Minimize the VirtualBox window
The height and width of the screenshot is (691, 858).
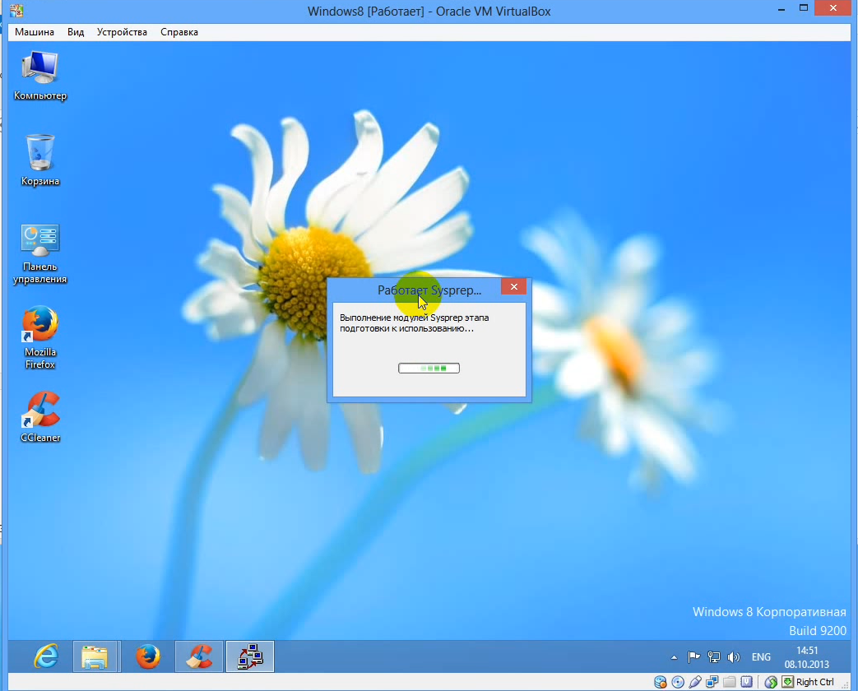point(781,9)
